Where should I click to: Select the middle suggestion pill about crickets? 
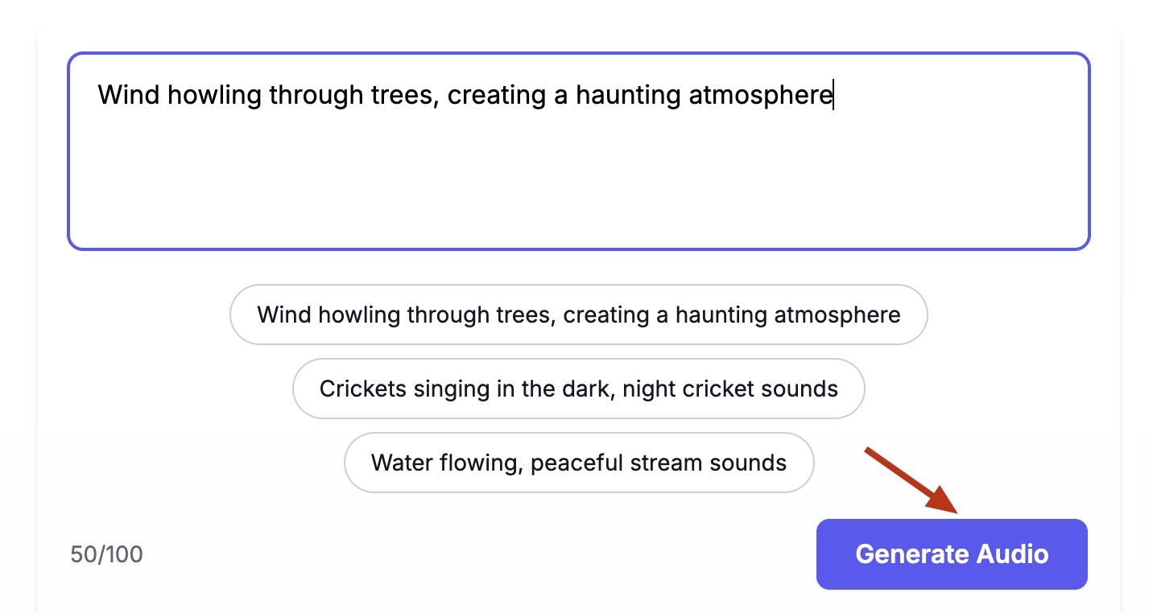click(578, 389)
